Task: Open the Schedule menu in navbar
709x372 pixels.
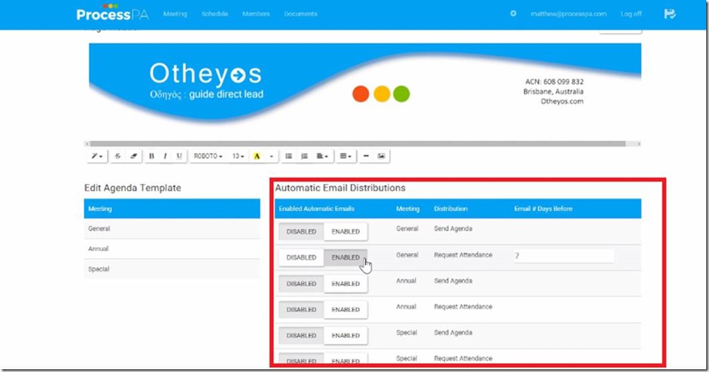Action: pyautogui.click(x=214, y=14)
